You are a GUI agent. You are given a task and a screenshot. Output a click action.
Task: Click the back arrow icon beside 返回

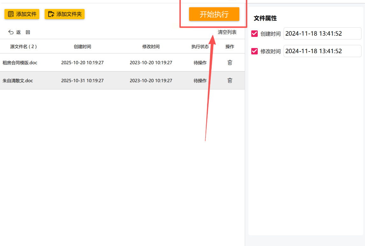pyautogui.click(x=11, y=32)
